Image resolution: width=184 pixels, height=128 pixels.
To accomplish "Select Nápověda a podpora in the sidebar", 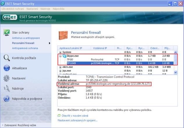I will [27, 99].
